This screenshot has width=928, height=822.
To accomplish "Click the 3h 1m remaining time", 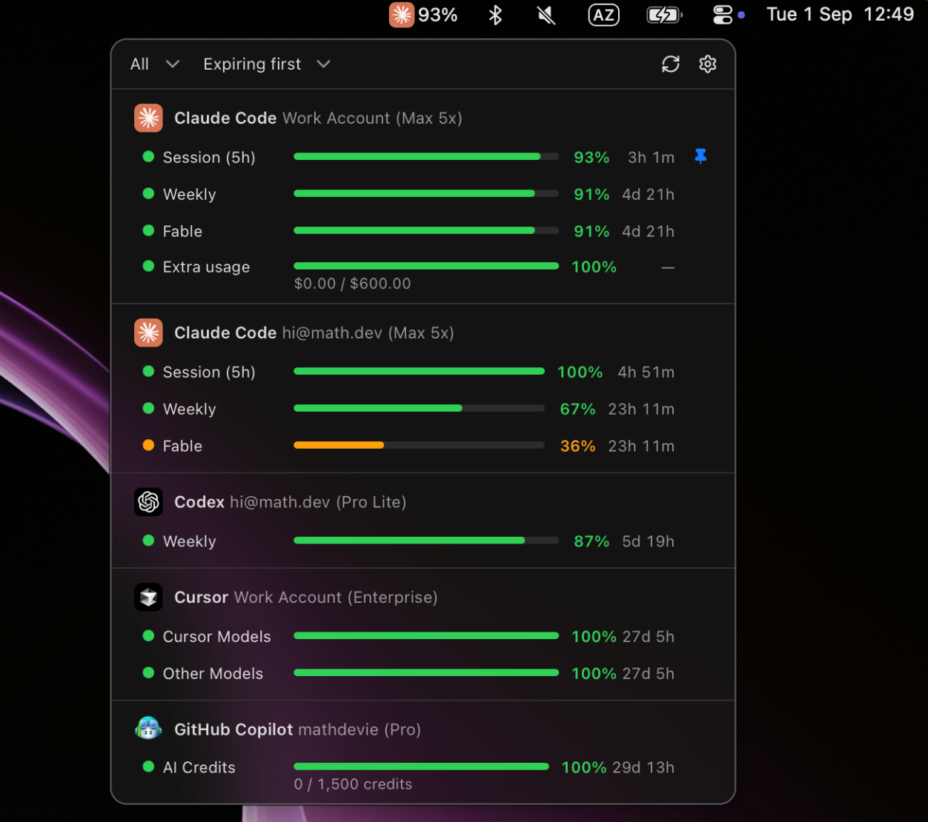I will 652,158.
